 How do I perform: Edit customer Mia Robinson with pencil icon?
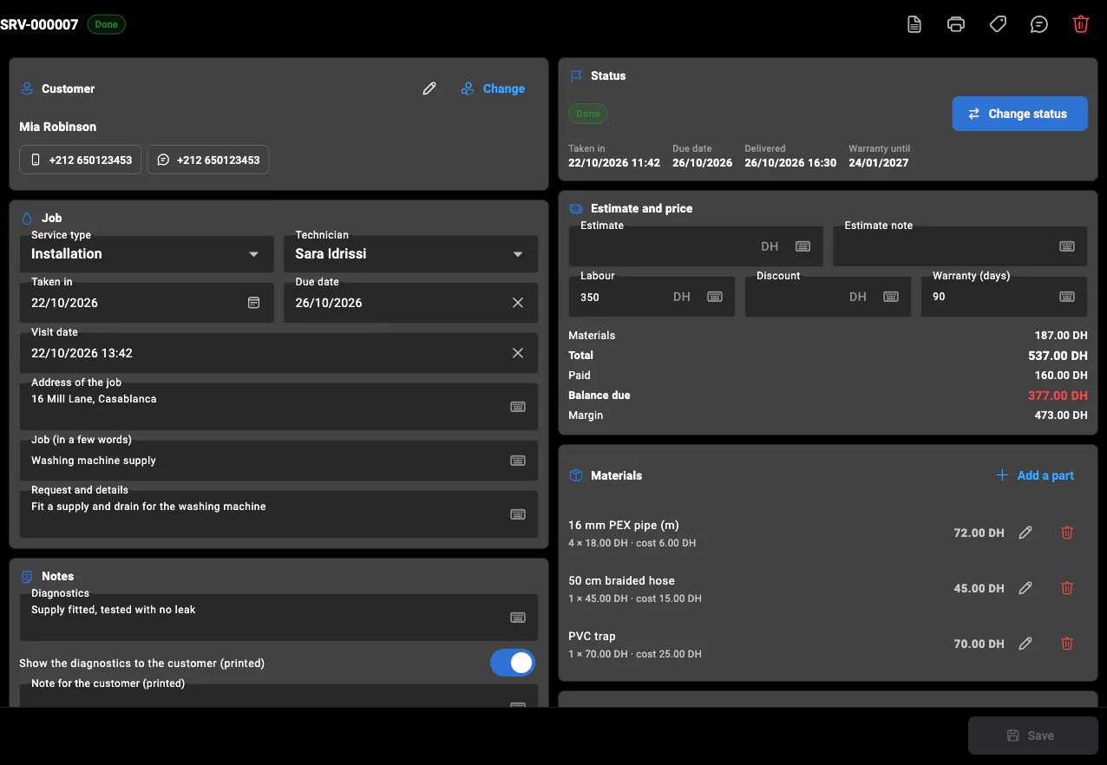tap(429, 88)
